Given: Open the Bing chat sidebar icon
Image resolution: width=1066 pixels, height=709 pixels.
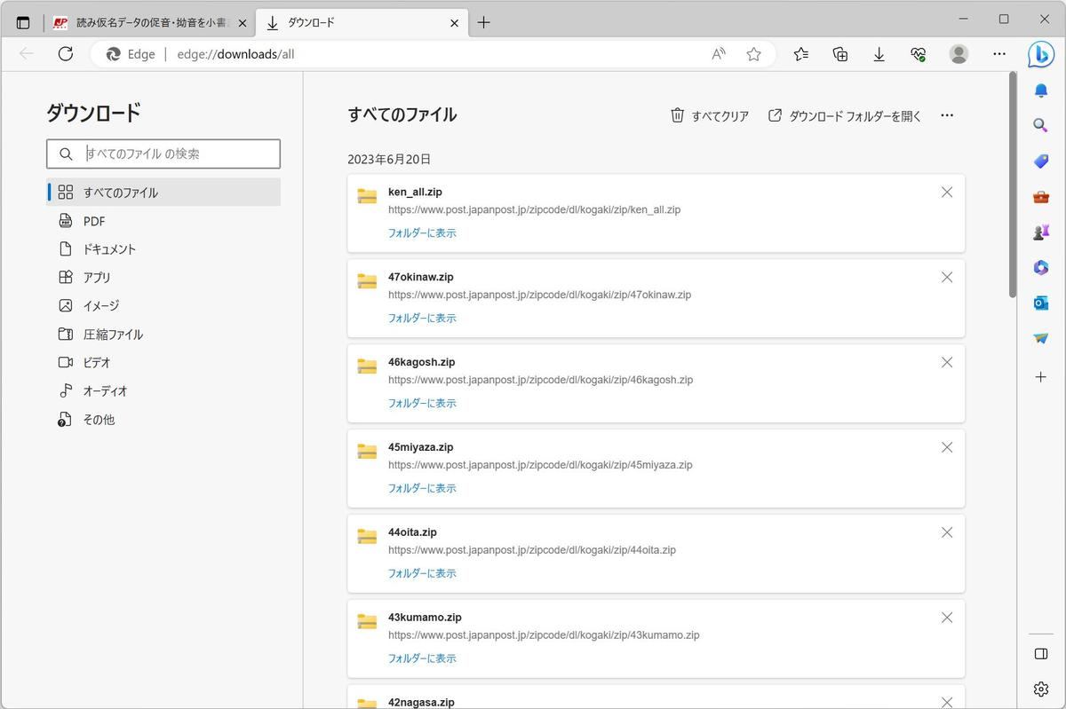Looking at the screenshot, I should pyautogui.click(x=1040, y=54).
